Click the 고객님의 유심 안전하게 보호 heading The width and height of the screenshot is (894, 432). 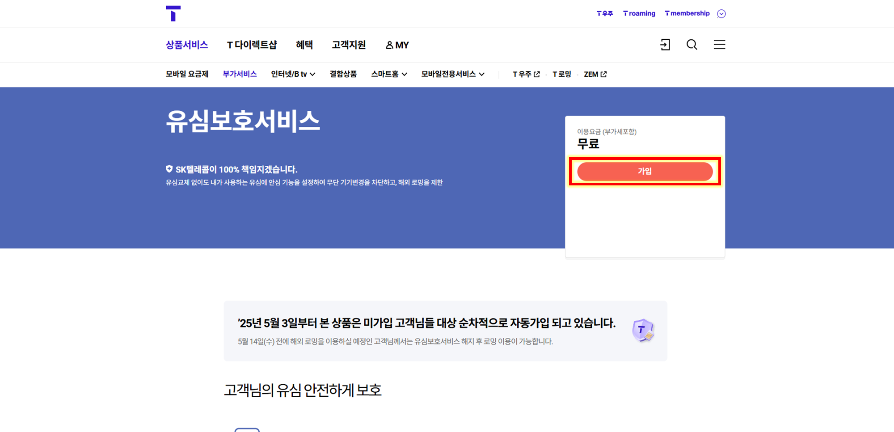coord(303,390)
